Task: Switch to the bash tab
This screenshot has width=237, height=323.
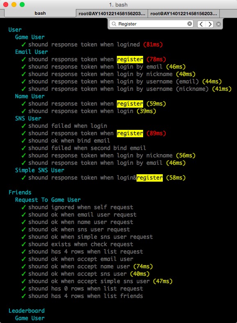Action: coord(40,14)
